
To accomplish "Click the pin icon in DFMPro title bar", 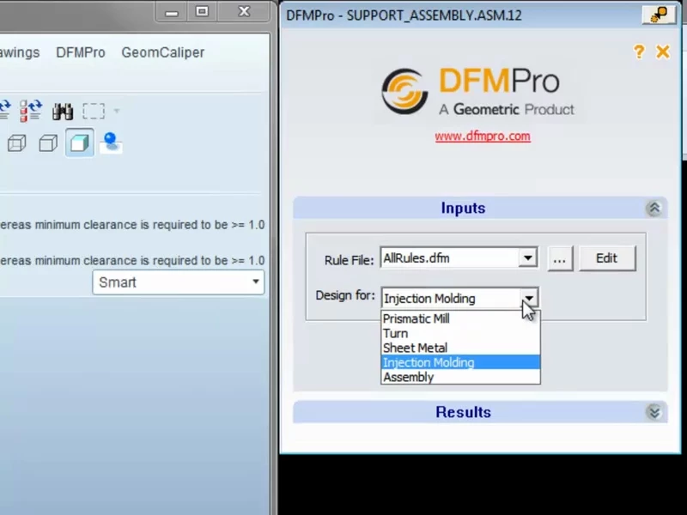I will [x=659, y=15].
